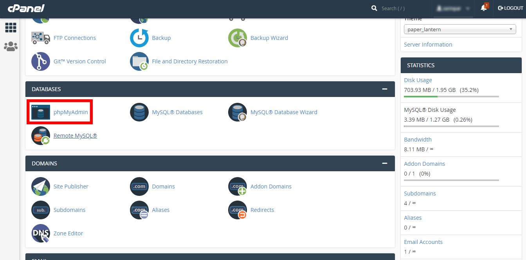526x260 pixels.
Task: Open the MySQL Databases link text
Action: (177, 112)
